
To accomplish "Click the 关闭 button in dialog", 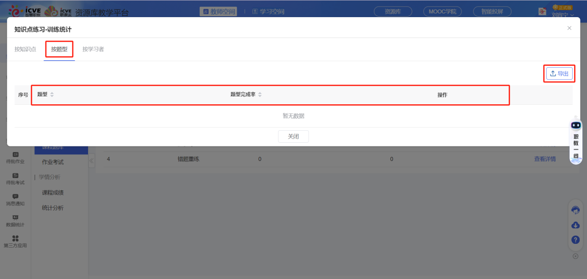I will coord(293,137).
